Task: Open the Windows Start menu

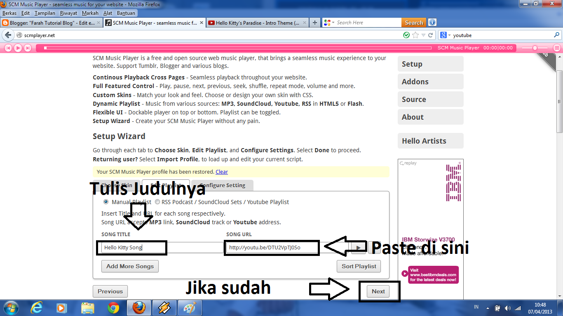Action: click(10, 307)
